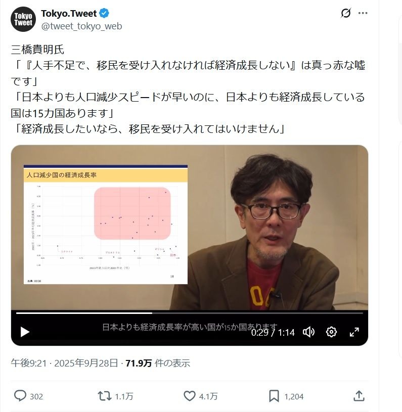Click the Tokyo Tweet profile avatar
Screen dimensions: 402x412
pos(23,19)
